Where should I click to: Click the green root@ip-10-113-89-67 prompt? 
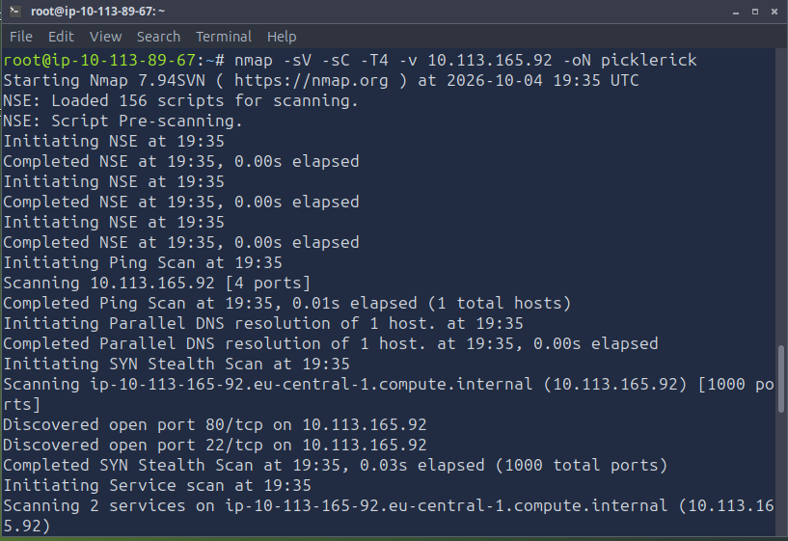99,61
